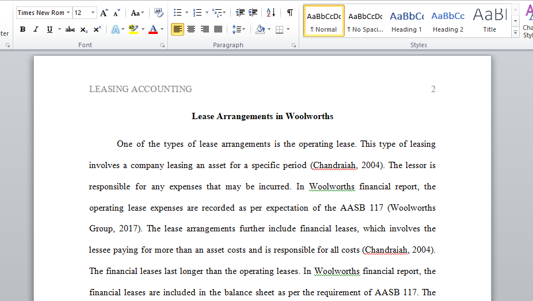Apply the No Spacing style

tap(366, 21)
